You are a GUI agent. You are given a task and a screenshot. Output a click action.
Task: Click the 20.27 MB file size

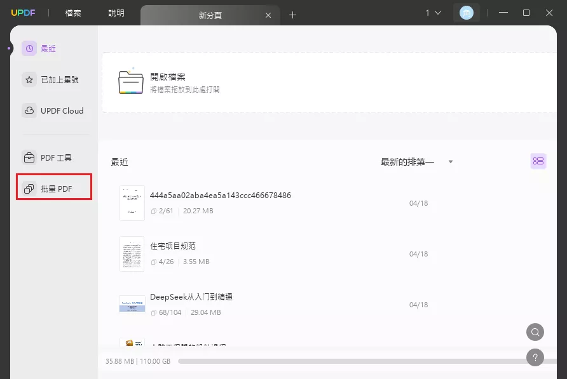point(198,211)
